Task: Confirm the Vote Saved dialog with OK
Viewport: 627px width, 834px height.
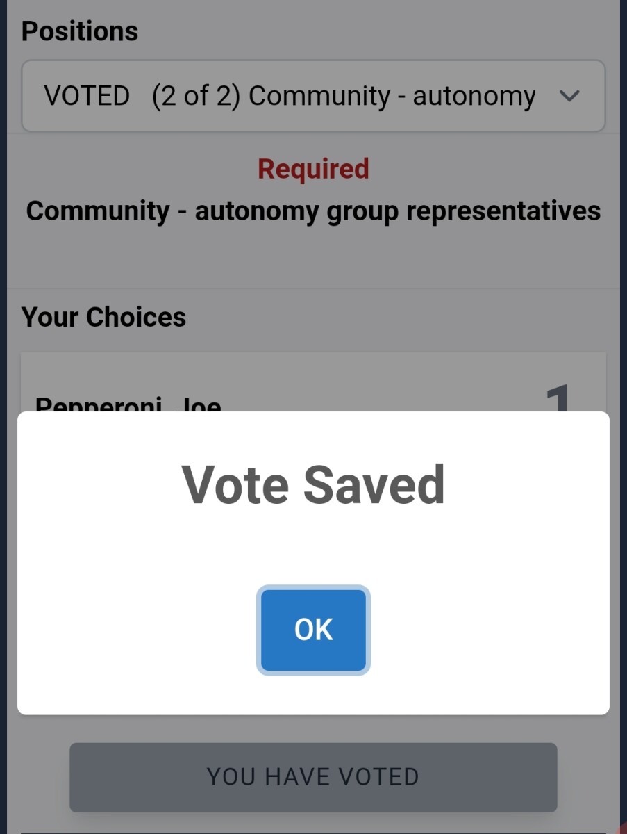Action: (313, 630)
